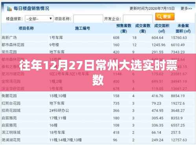Click sold area value 474.95
196x145 pixels.
158,111
